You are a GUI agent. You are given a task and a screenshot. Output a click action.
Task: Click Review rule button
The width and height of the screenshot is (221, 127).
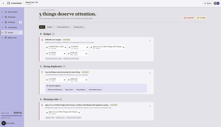point(60,118)
